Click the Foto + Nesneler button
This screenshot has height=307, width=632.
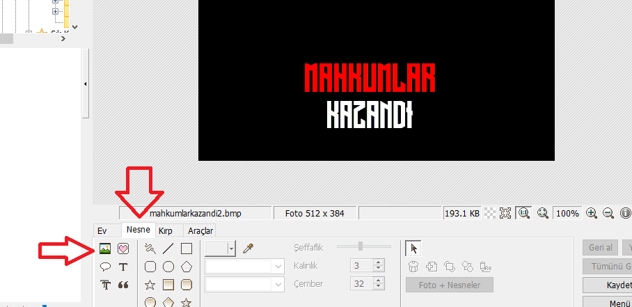point(450,285)
